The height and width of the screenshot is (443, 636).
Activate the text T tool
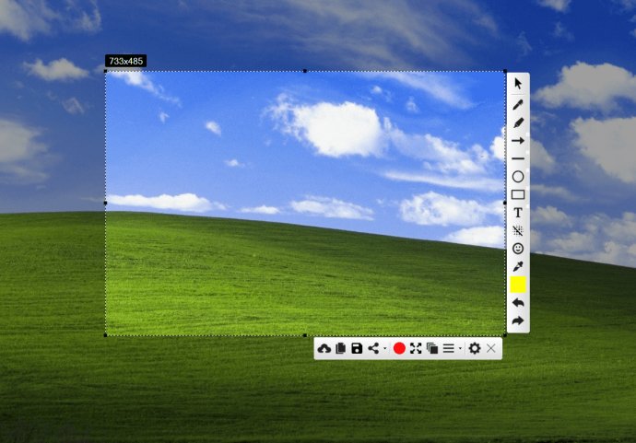518,213
